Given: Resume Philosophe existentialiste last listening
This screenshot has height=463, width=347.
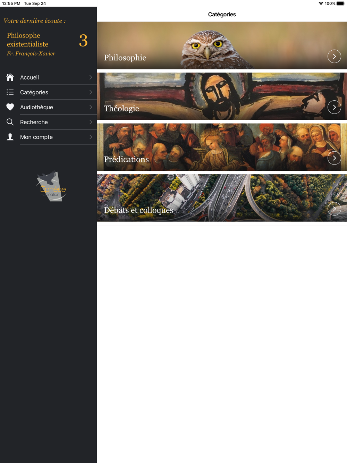Looking at the screenshot, I should (27, 40).
